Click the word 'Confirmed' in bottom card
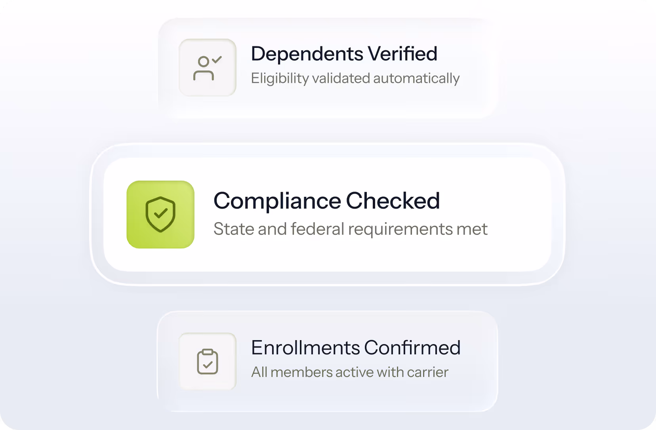Viewport: 656px width, 430px height. click(412, 348)
